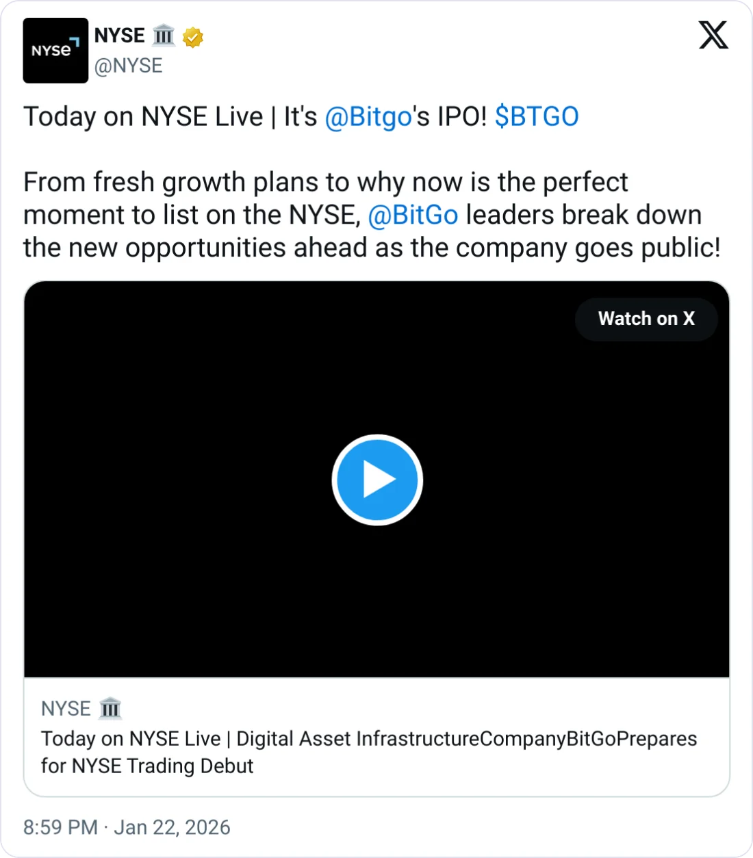Click the NYSE label in the card footer

point(66,708)
